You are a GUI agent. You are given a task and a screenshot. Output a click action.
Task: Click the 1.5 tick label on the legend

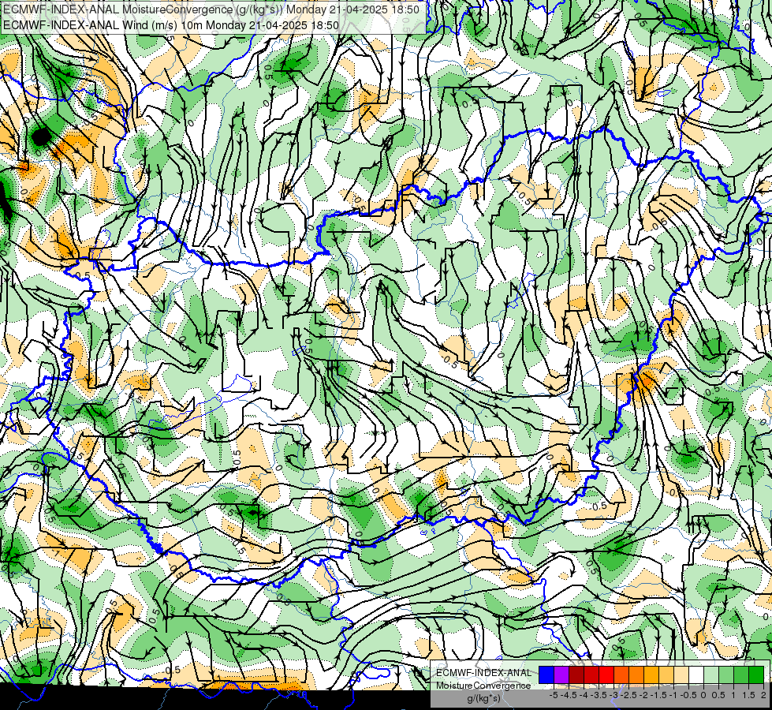point(749,695)
